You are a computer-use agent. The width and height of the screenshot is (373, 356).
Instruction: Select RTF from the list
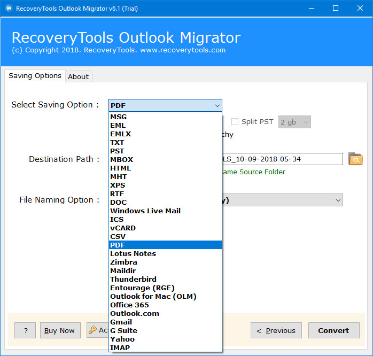point(165,194)
